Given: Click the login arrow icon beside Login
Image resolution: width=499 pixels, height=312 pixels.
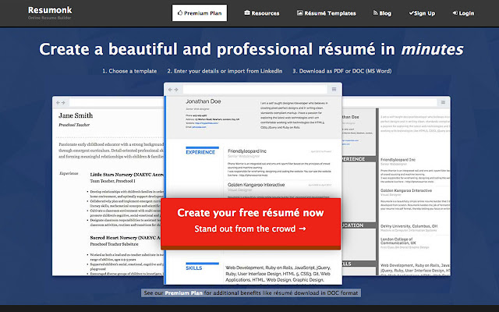Looking at the screenshot, I should [x=455, y=12].
